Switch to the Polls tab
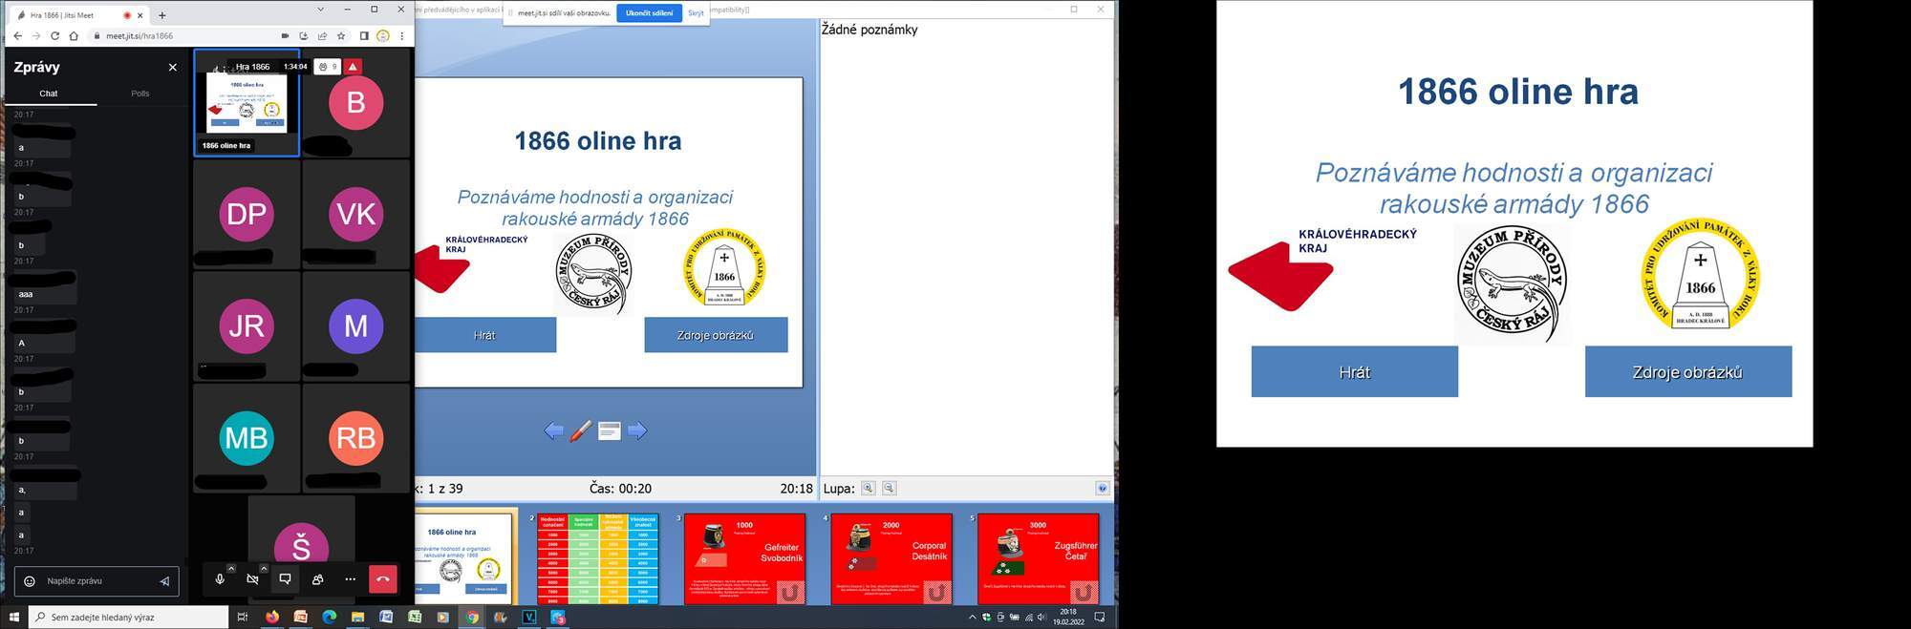This screenshot has height=629, width=1911. coord(140,94)
